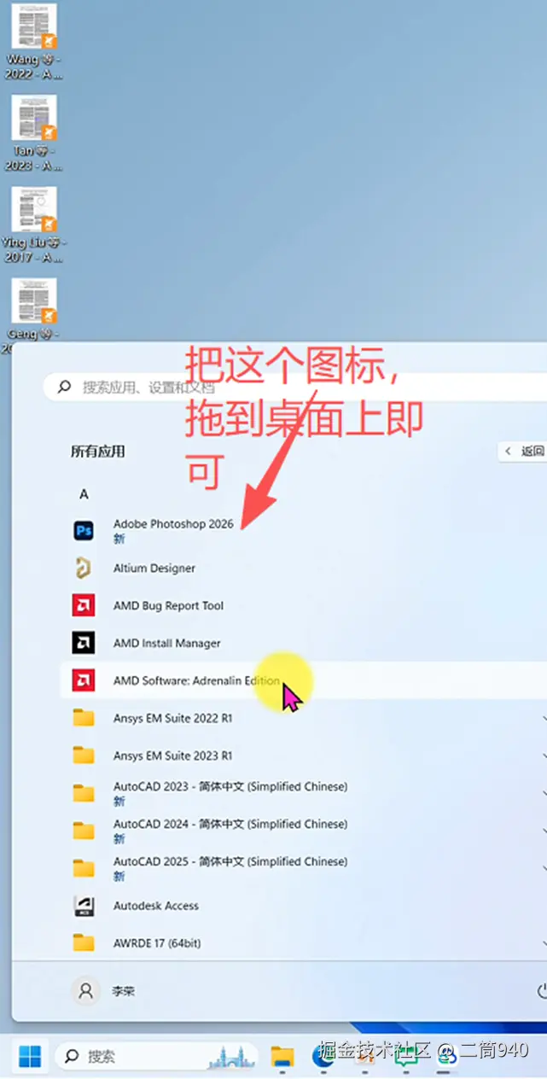547x1079 pixels.
Task: Open AutoCAD 2023 folder icon
Action: point(84,794)
